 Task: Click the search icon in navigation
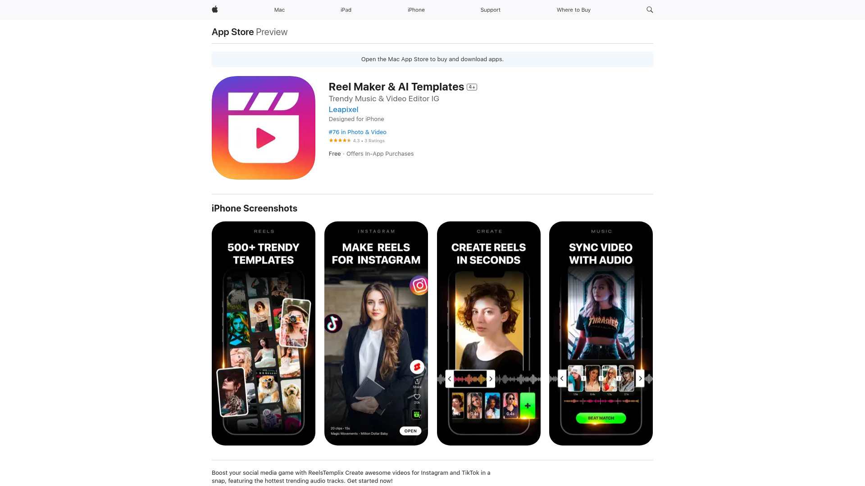pos(650,10)
